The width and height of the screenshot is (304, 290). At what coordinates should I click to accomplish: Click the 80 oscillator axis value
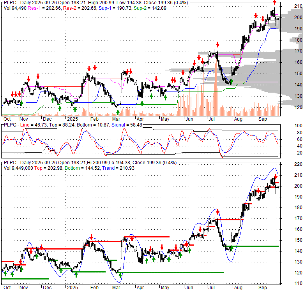[300, 133]
